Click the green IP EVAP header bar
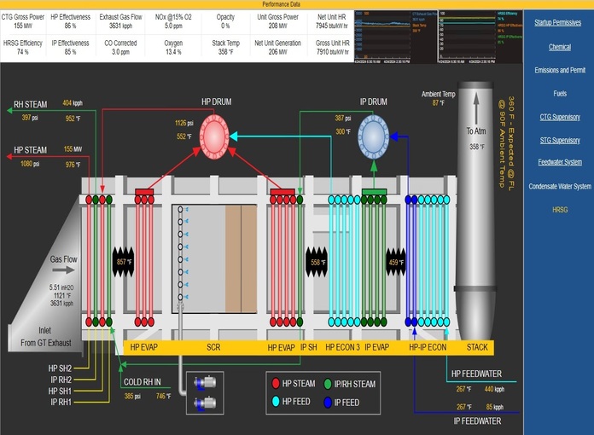The image size is (594, 435). pos(375,192)
